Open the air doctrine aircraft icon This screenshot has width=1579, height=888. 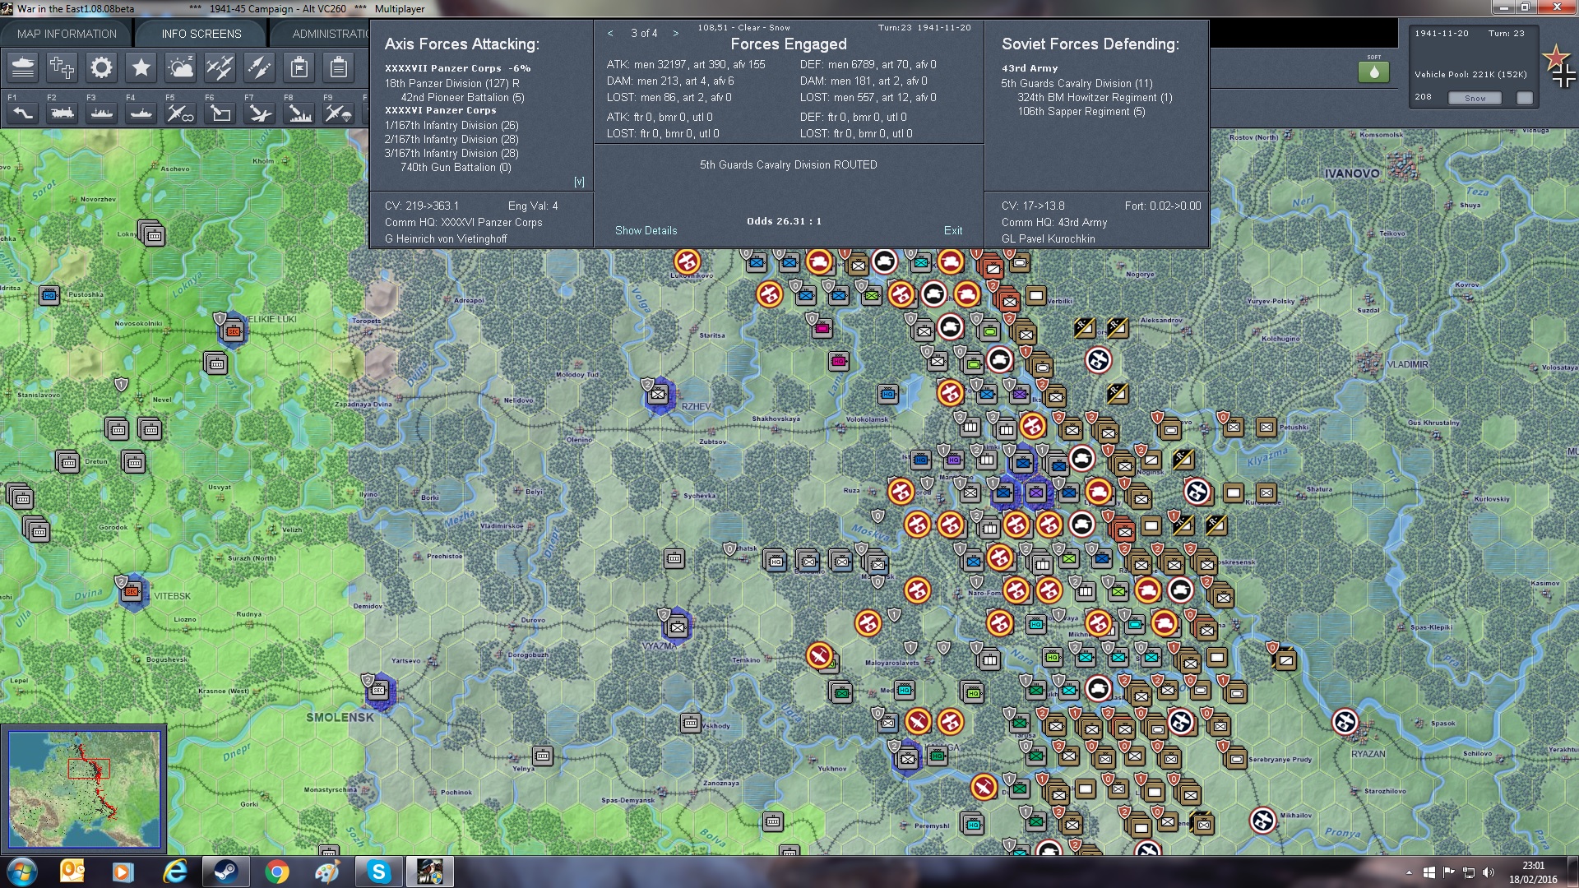[x=220, y=67]
